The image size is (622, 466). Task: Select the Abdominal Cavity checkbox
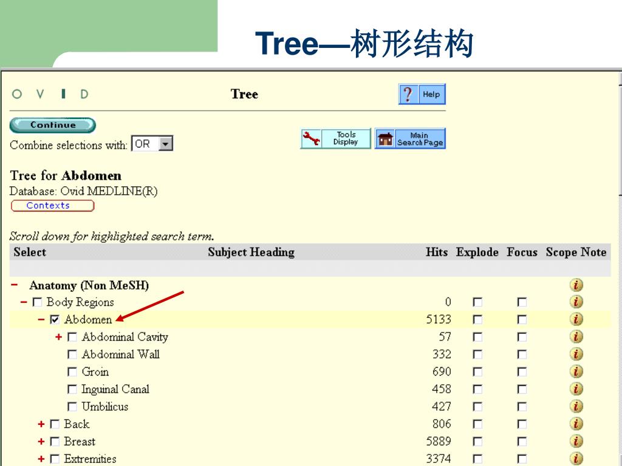tap(72, 337)
